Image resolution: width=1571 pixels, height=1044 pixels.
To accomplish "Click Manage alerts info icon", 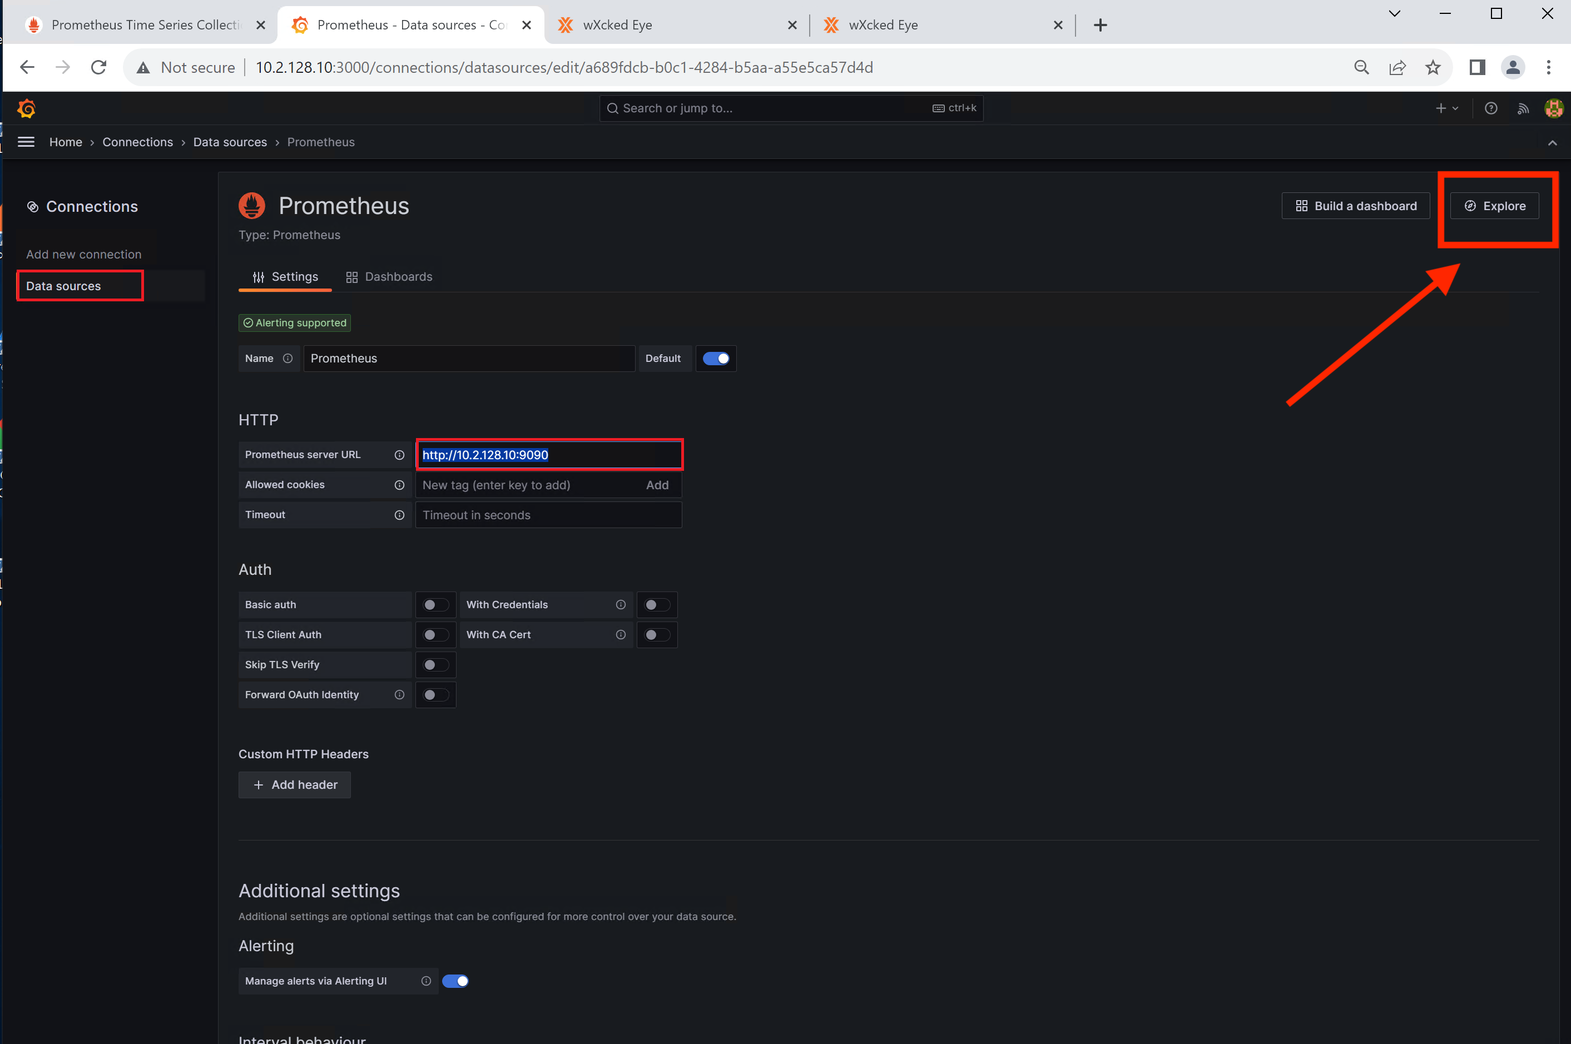I will (426, 981).
